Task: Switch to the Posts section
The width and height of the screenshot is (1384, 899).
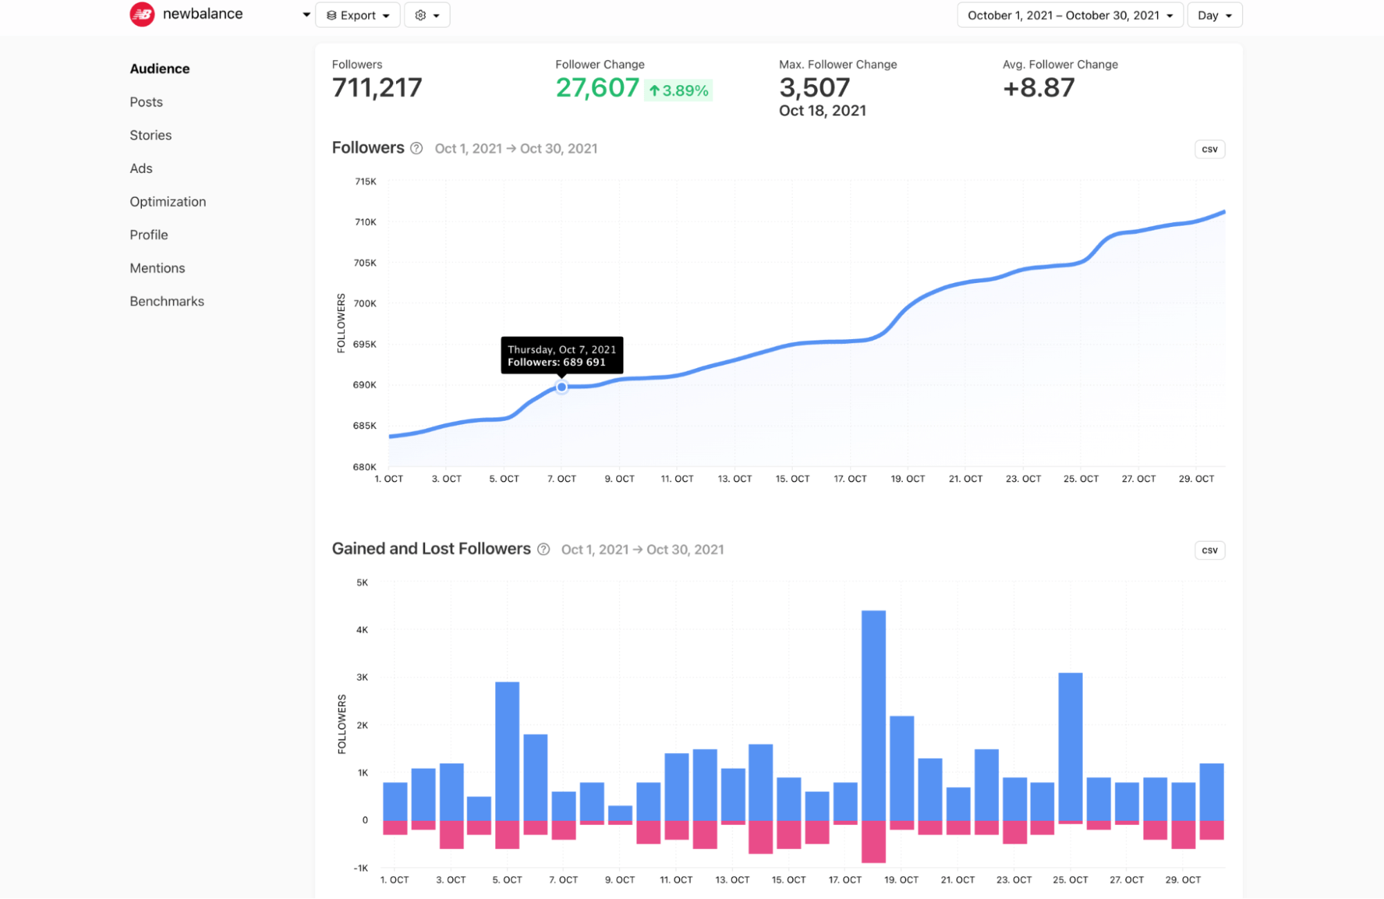Action: click(x=145, y=102)
